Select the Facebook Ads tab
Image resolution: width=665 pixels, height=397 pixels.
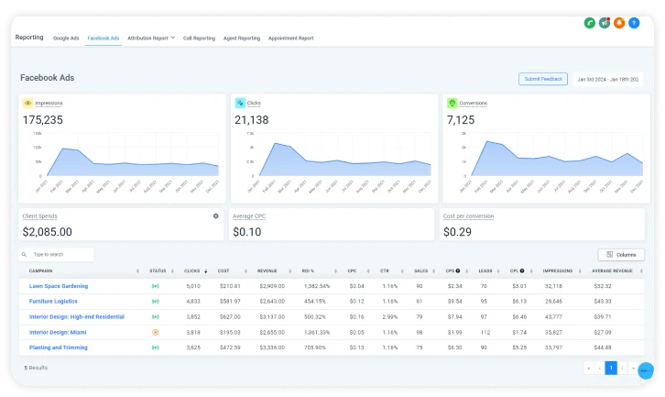click(x=104, y=38)
